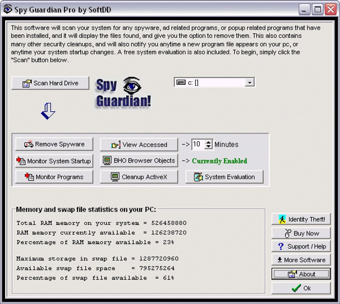This screenshot has height=304, width=340.
Task: Click the green checkmark Ok icon
Action: point(296,288)
